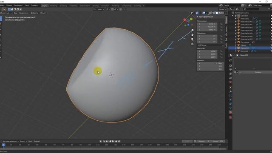Switch to the Layout workspace tab
The width and height of the screenshot is (272, 153).
45,6
